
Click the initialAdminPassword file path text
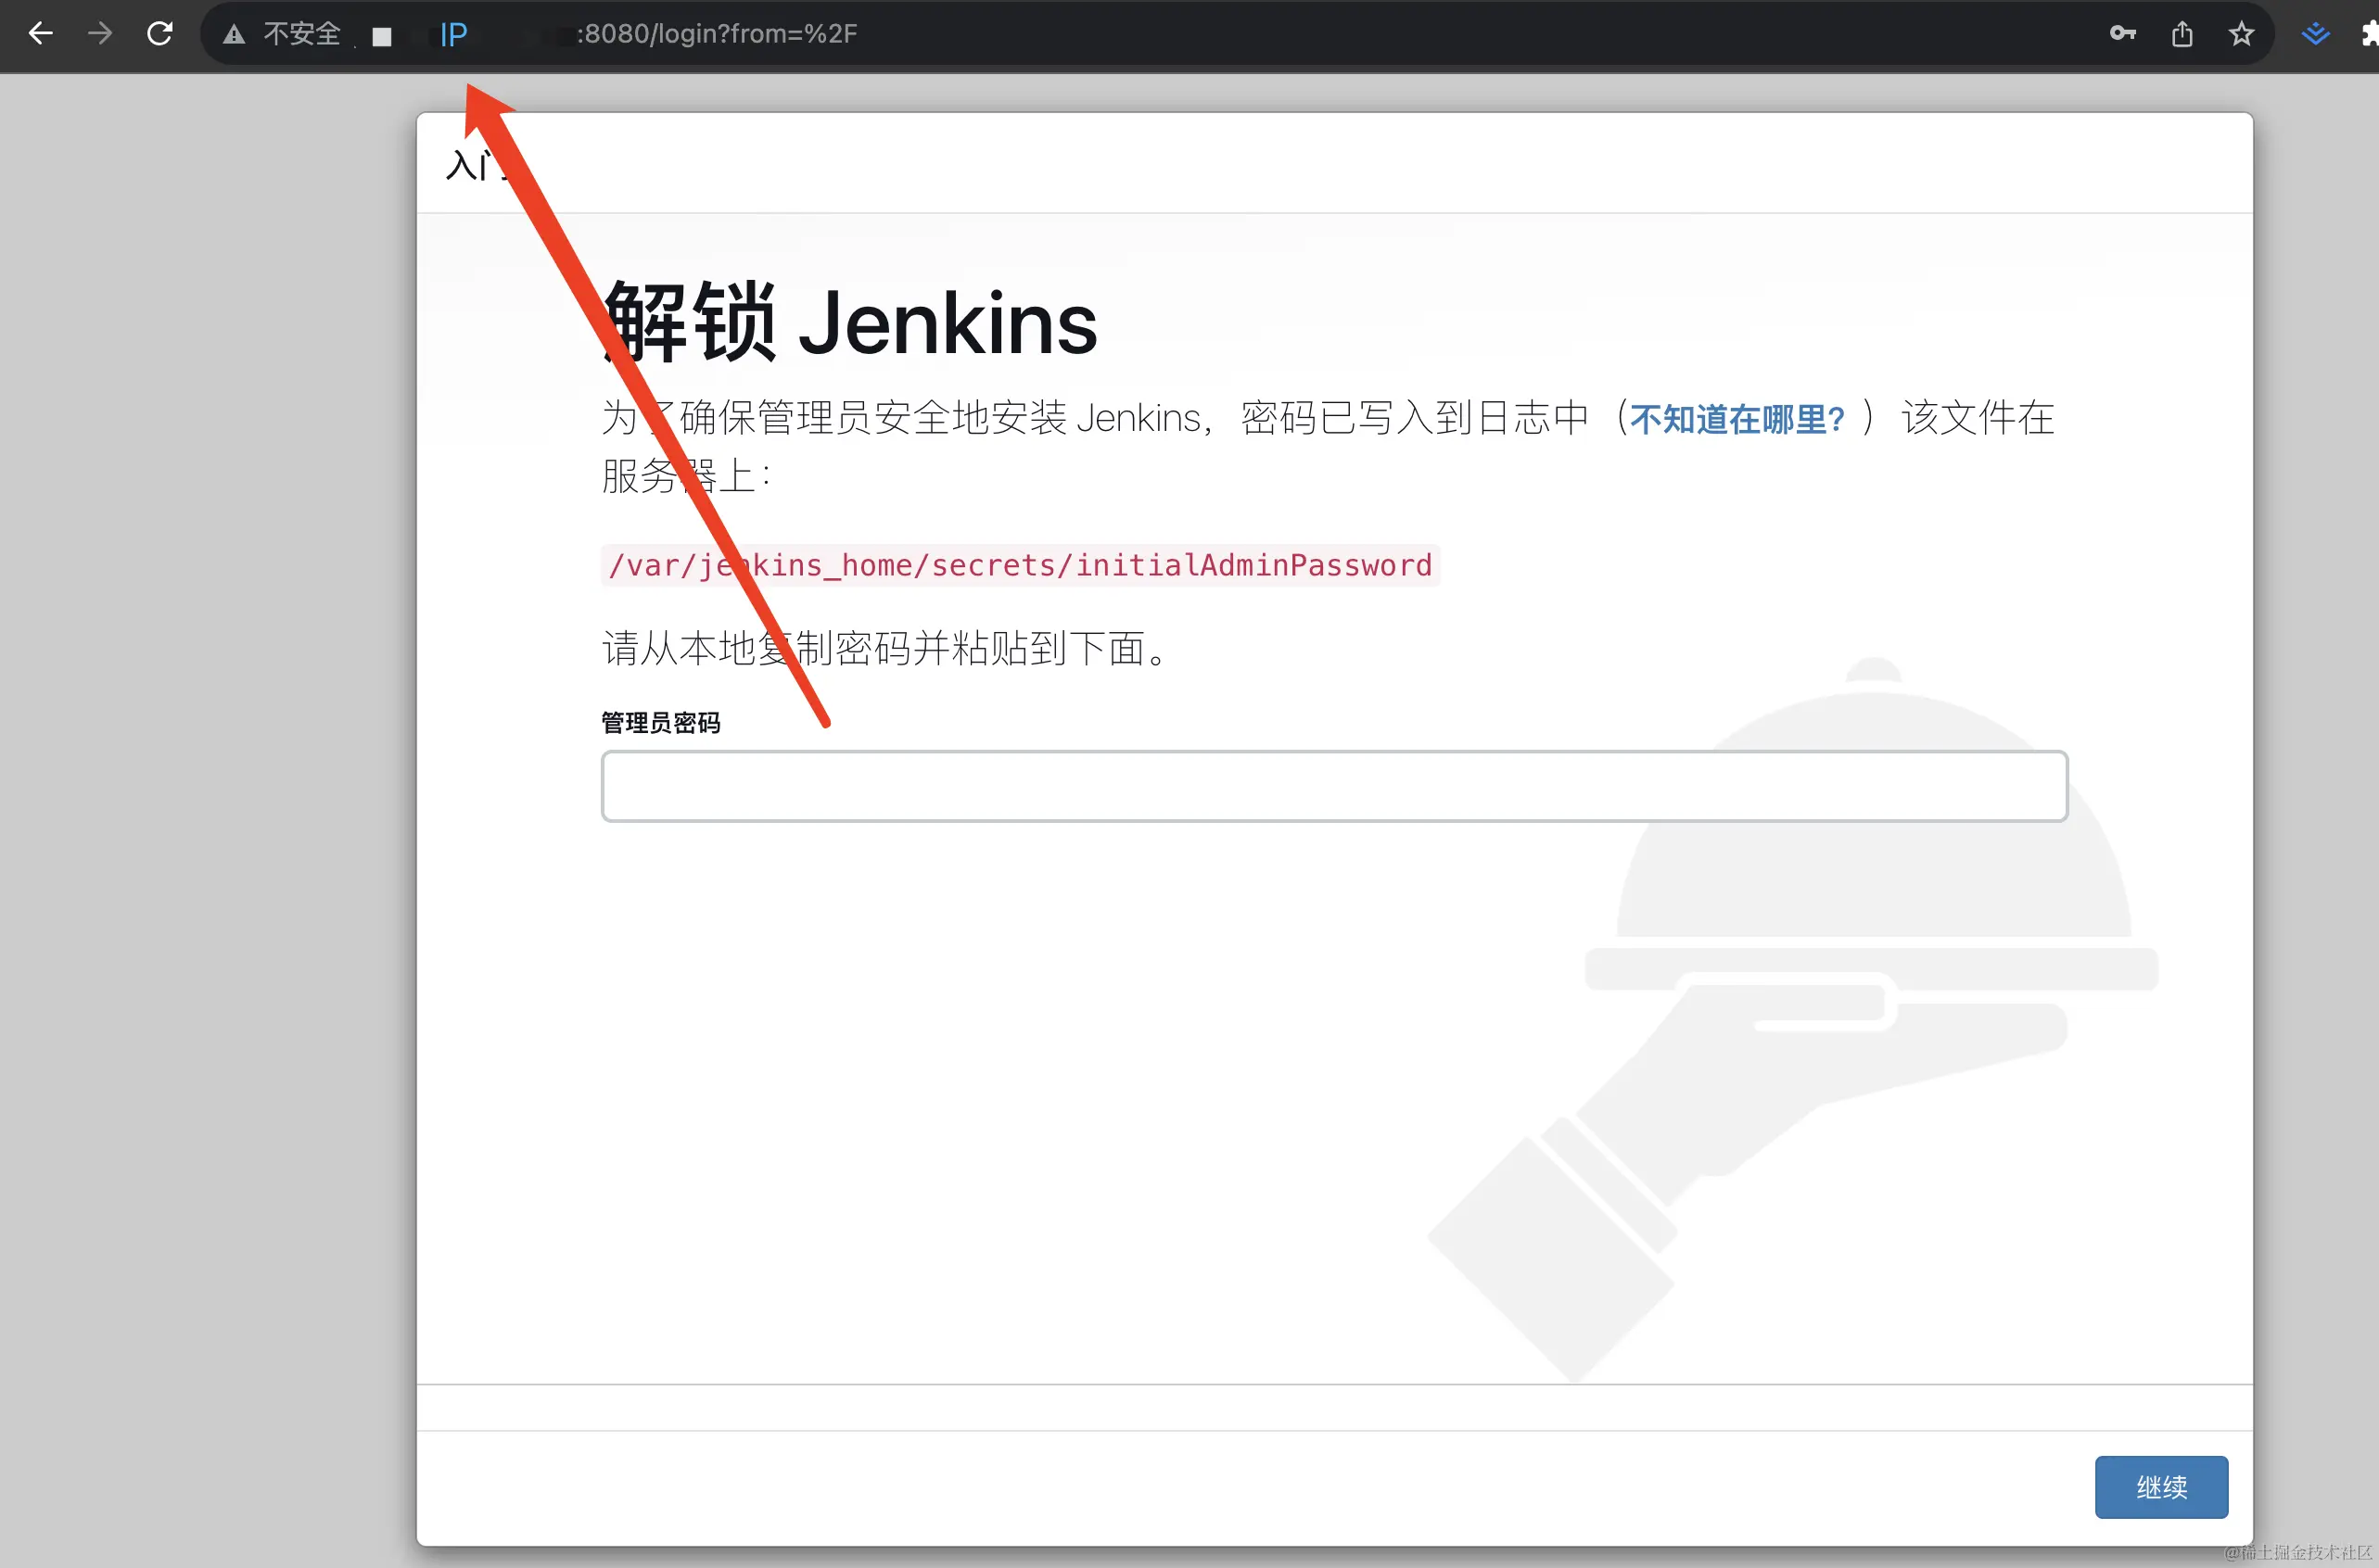tap(1020, 565)
